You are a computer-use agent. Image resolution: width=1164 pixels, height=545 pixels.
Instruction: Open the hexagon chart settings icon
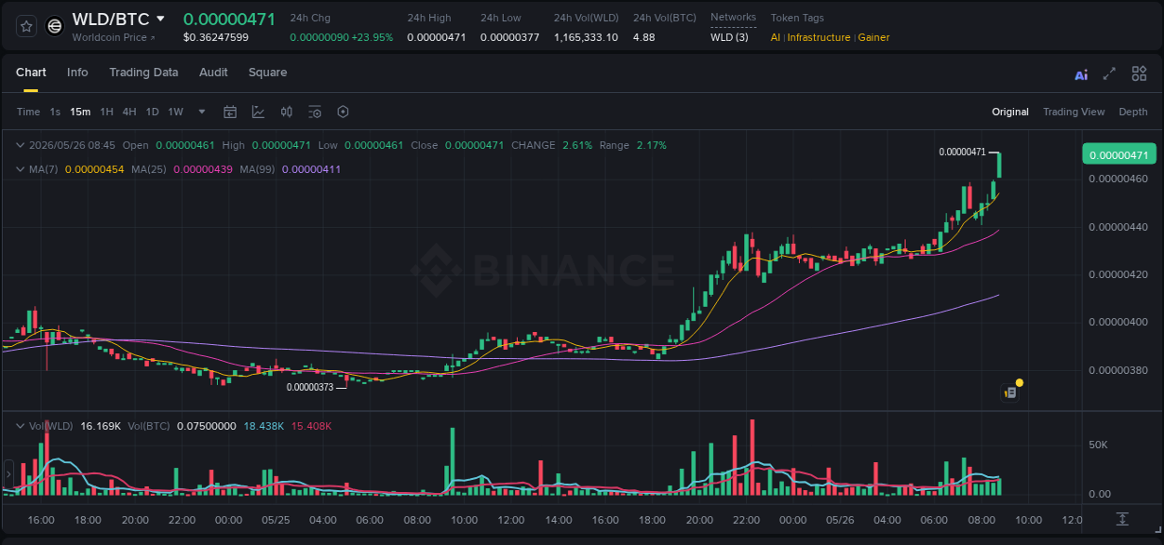tap(343, 112)
